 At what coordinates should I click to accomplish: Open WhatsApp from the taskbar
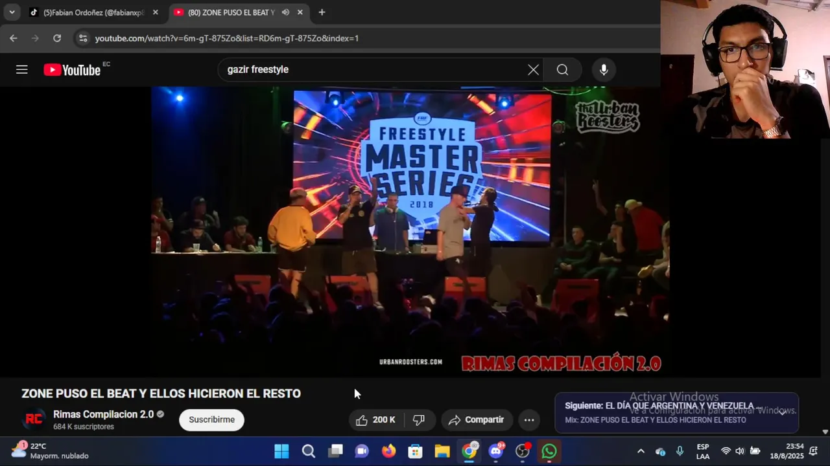549,451
